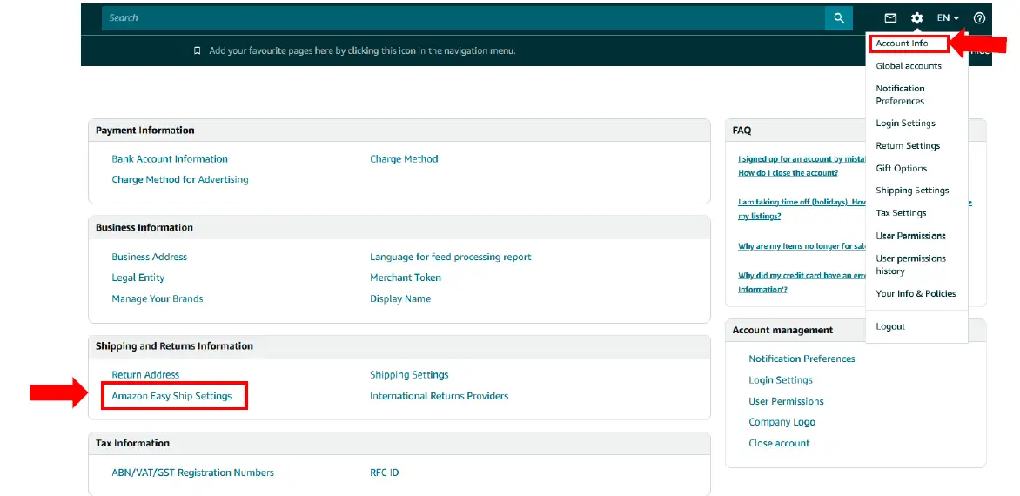1020x496 pixels.
Task: Open Amazon Easy Ship Settings link
Action: pyautogui.click(x=171, y=396)
